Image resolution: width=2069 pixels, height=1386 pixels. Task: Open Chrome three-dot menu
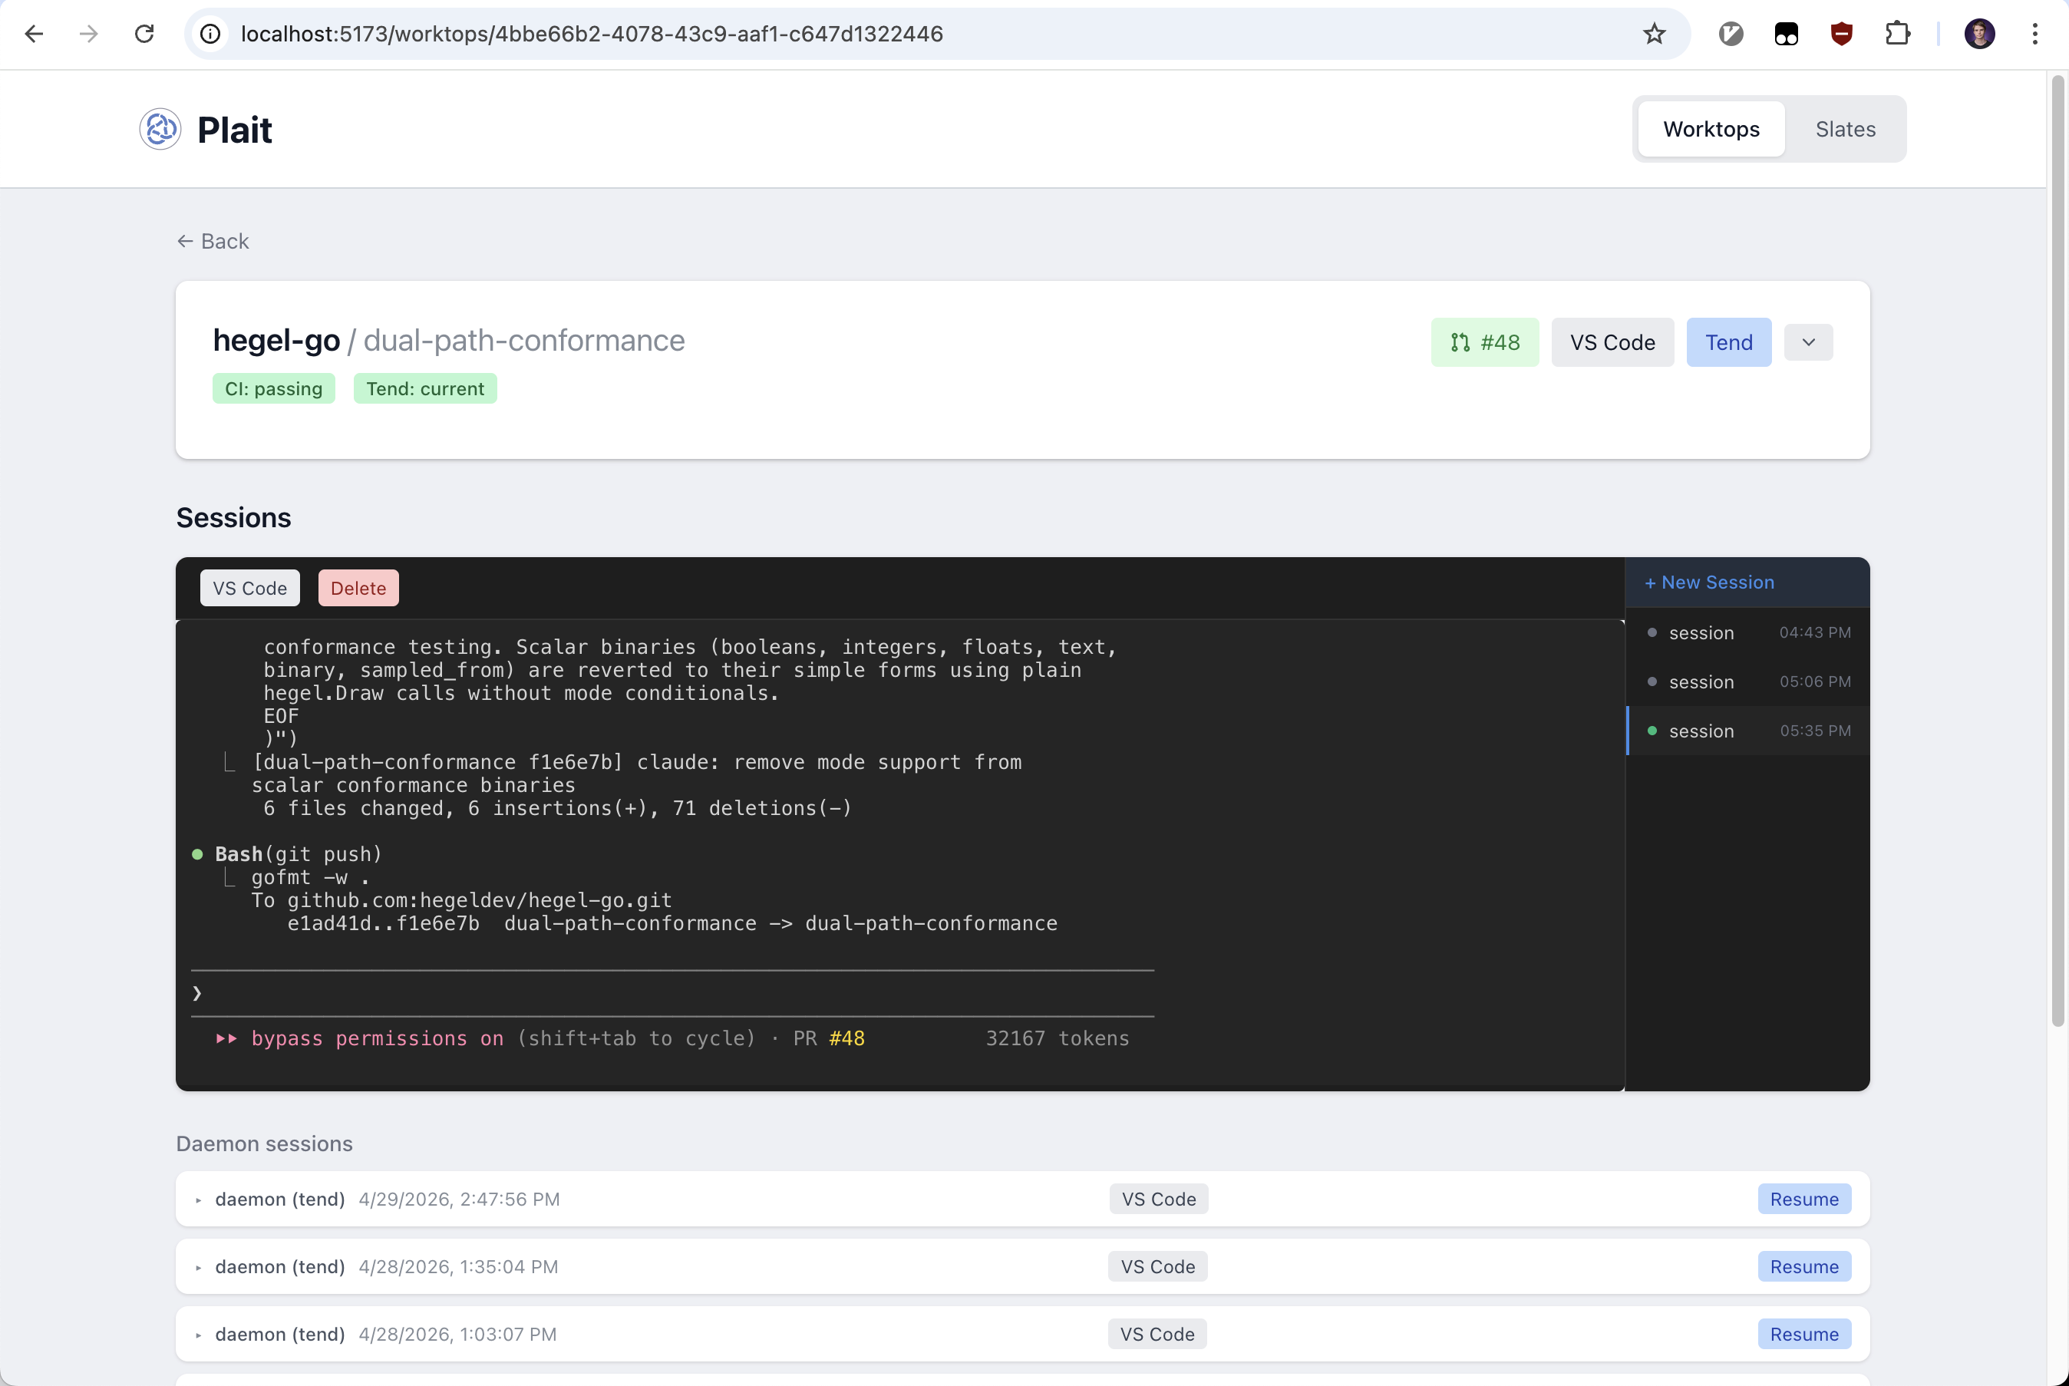coord(2034,34)
